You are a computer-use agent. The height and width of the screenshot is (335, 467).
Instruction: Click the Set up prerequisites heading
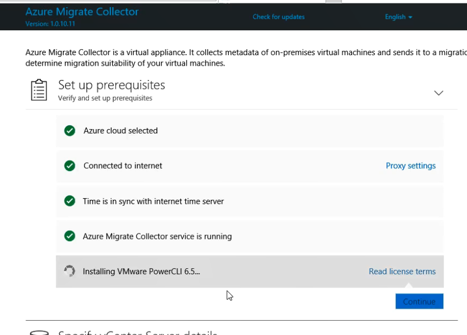click(112, 86)
